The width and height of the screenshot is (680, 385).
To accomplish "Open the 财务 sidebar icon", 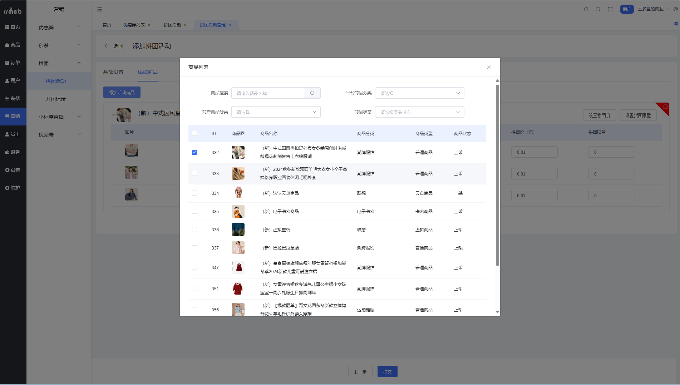I will pyautogui.click(x=13, y=152).
